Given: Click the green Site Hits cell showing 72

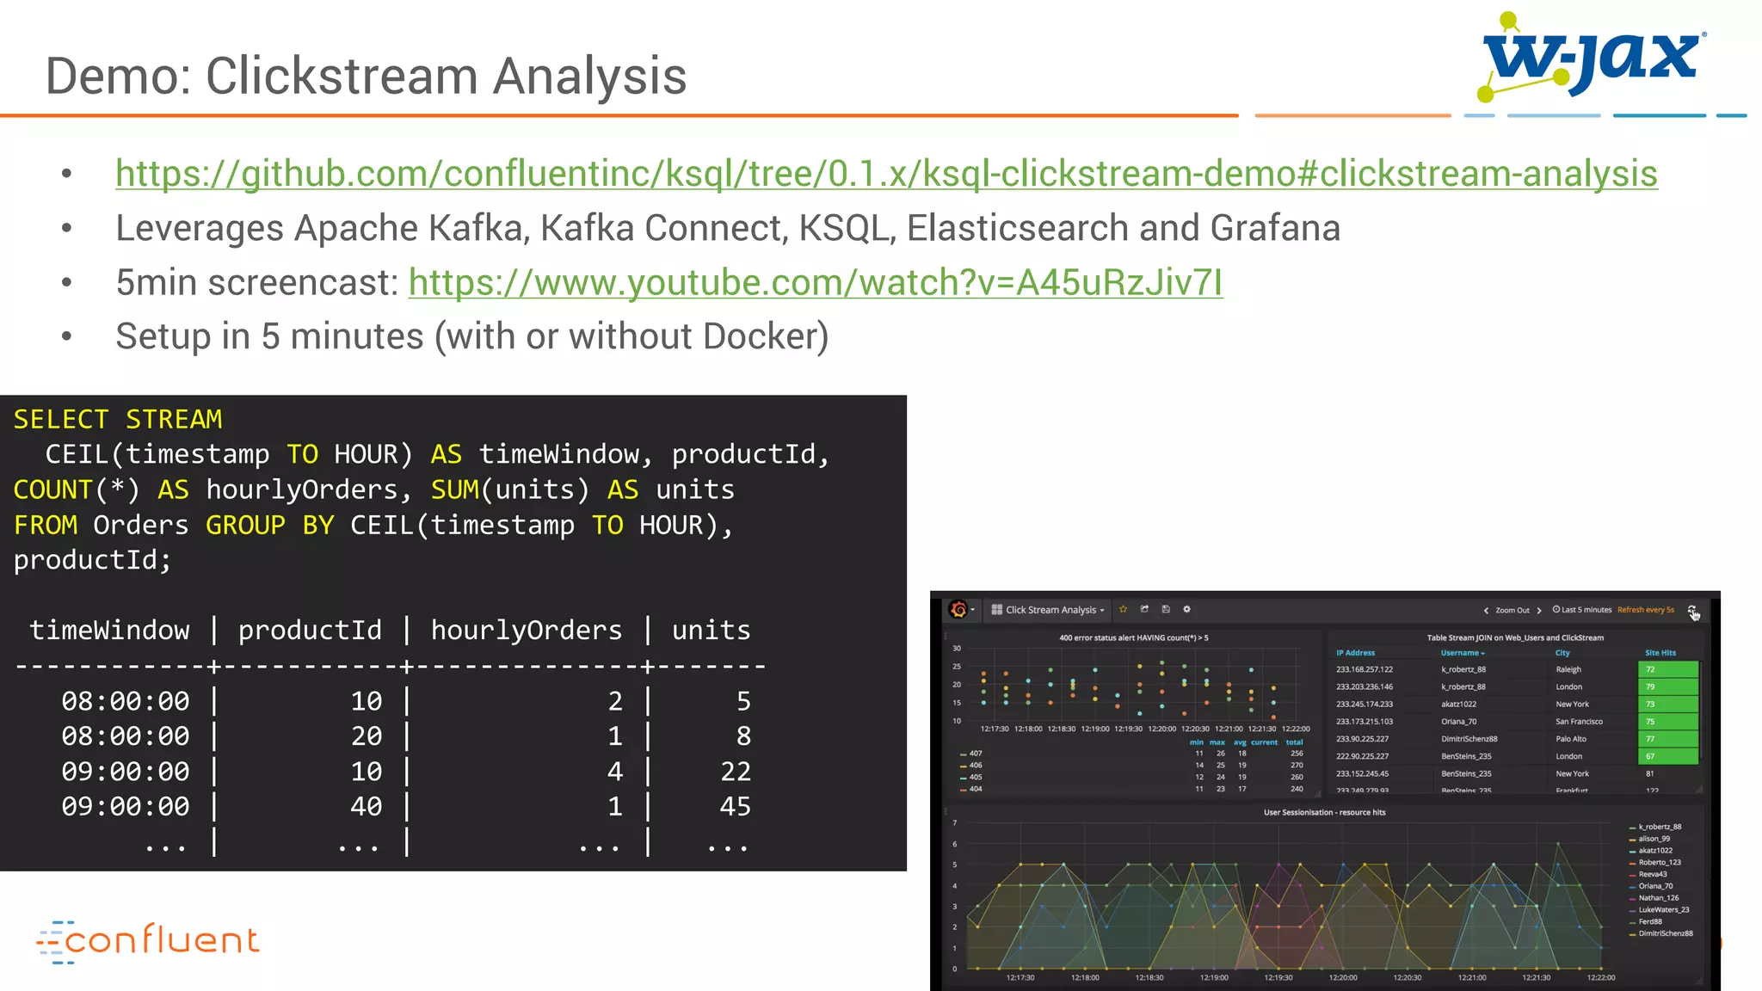Looking at the screenshot, I should point(1667,669).
